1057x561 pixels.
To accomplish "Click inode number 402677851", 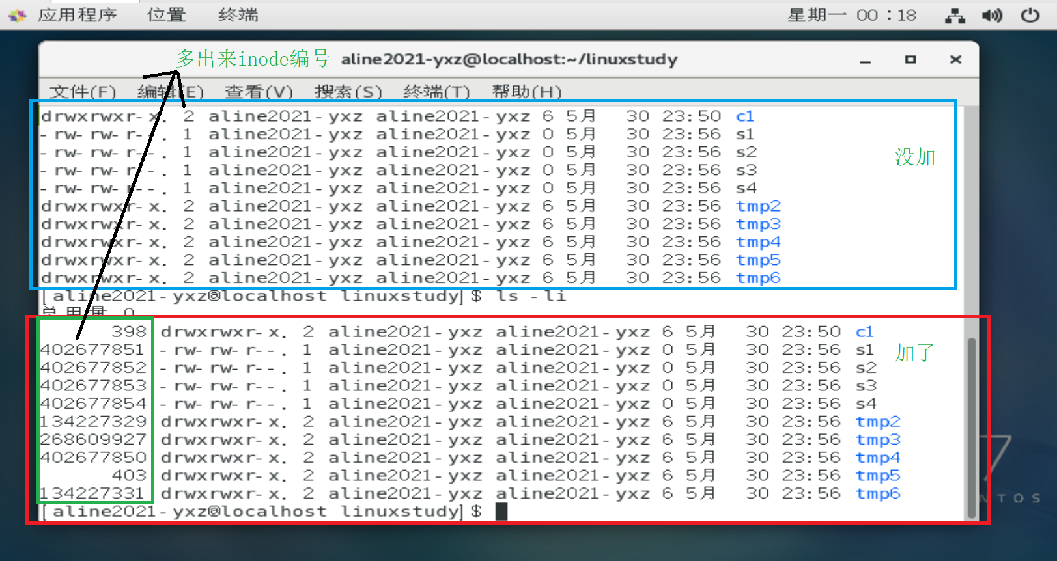I will pyautogui.click(x=93, y=349).
